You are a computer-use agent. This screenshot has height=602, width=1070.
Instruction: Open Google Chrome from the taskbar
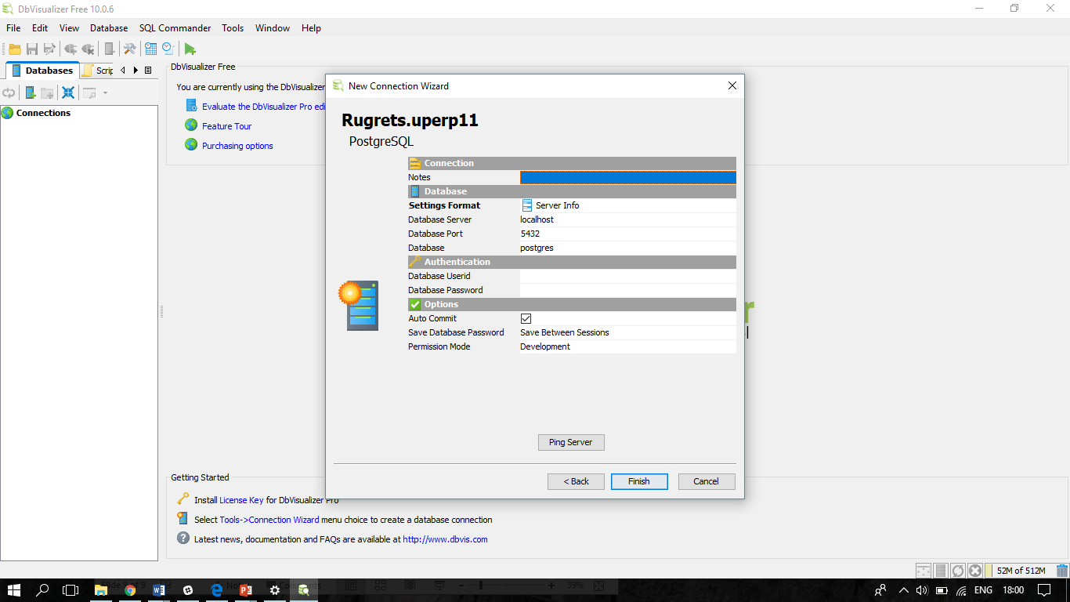point(130,589)
